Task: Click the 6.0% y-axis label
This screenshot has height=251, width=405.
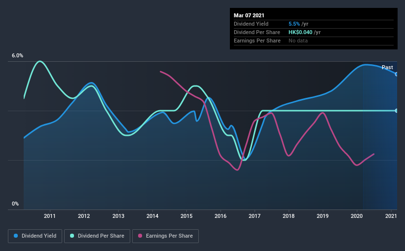Action: (17, 56)
